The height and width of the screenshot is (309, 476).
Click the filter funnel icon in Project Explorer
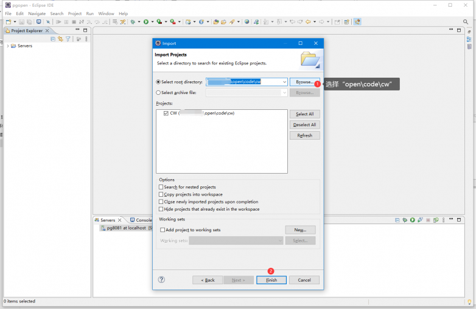coord(68,39)
